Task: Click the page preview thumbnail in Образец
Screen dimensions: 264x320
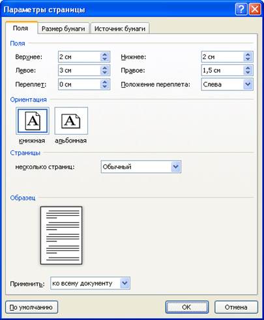Action: point(61,235)
